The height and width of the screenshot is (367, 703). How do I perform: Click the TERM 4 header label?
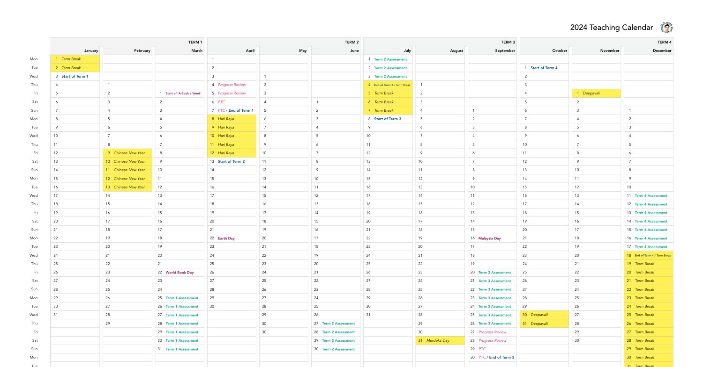(x=664, y=42)
